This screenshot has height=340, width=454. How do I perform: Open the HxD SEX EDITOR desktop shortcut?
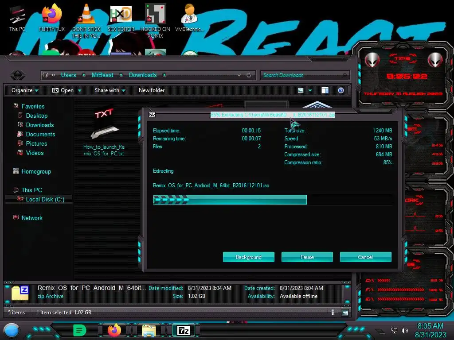121,18
